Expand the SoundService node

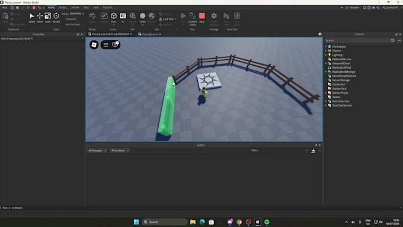click(x=326, y=101)
